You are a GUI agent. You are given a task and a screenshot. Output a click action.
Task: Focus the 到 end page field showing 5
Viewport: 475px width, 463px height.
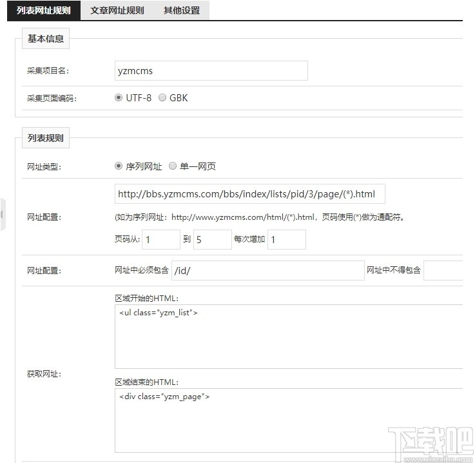point(213,240)
